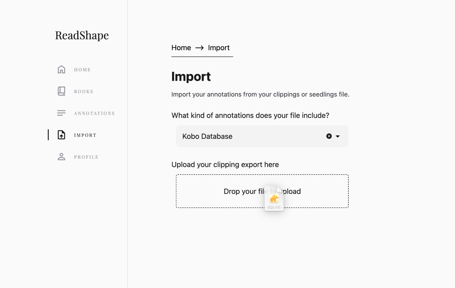Click the Import breadcrumb link

[x=219, y=48]
